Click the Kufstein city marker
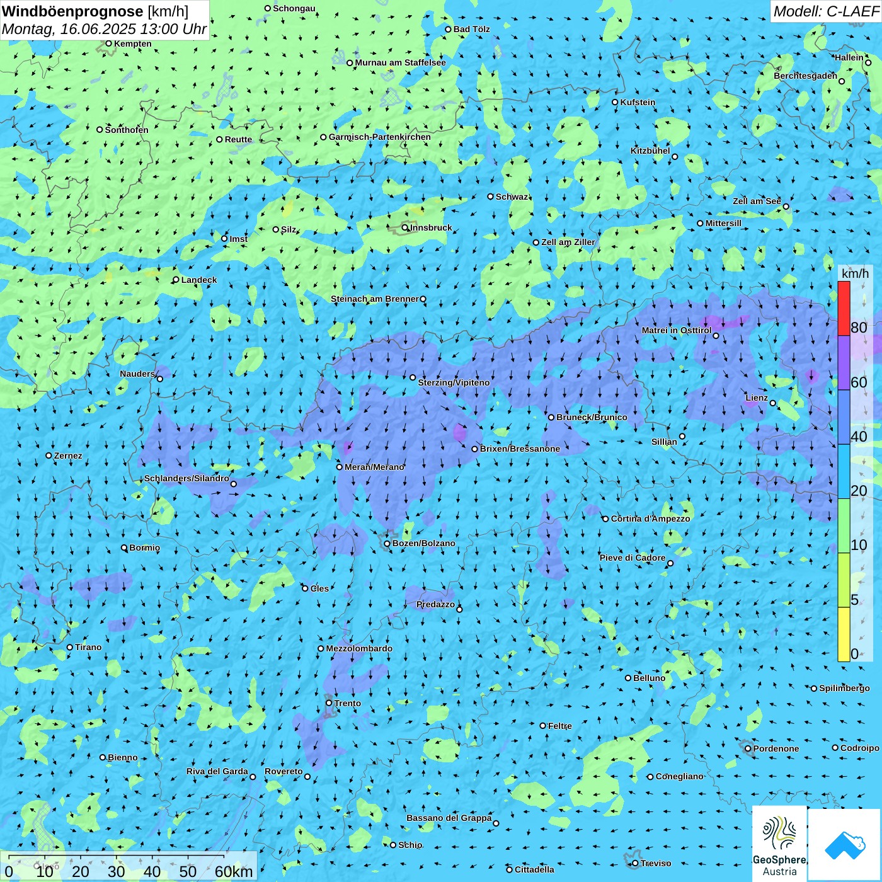Viewport: 882px width, 882px height. pyautogui.click(x=616, y=102)
